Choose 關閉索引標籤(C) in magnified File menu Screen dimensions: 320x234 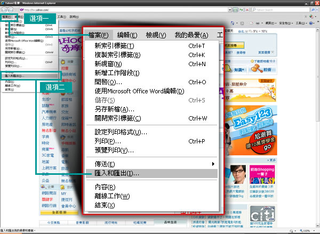pos(151,118)
